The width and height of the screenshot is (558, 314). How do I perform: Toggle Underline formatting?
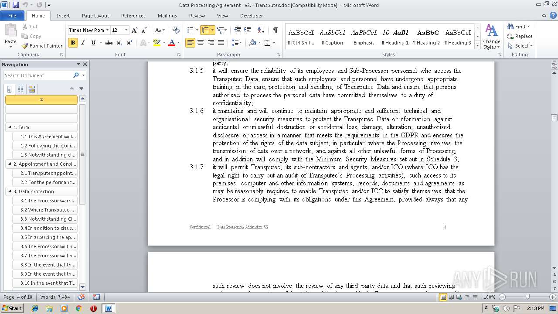point(93,43)
